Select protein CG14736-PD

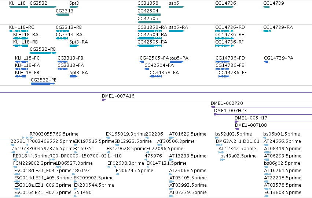[x=223, y=62]
